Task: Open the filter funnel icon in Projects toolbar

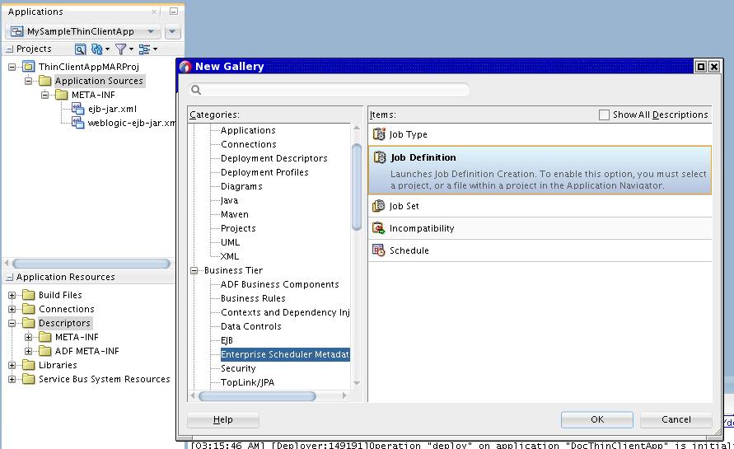Action: (121, 49)
